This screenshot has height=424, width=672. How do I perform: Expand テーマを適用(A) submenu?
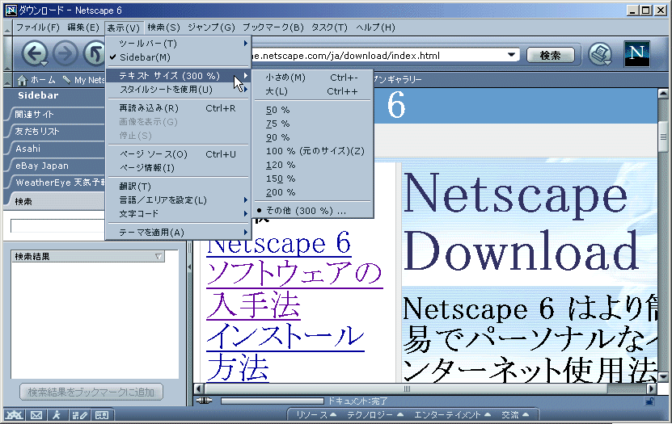[x=178, y=233]
